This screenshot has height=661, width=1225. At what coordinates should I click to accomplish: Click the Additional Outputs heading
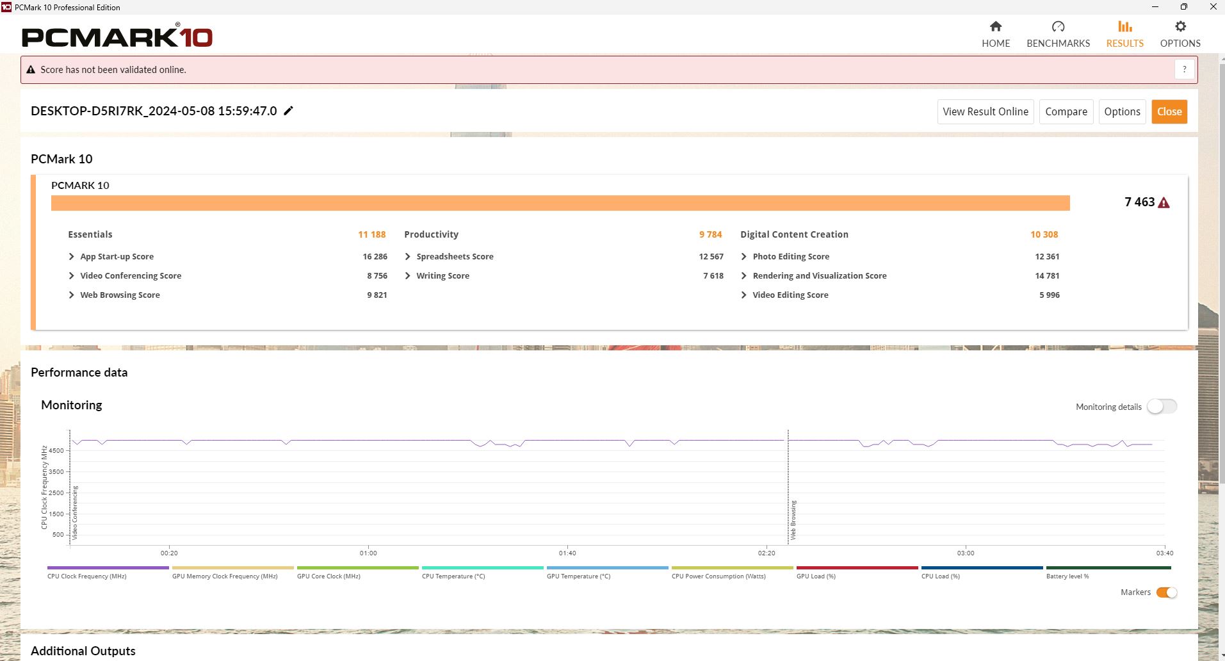(83, 651)
